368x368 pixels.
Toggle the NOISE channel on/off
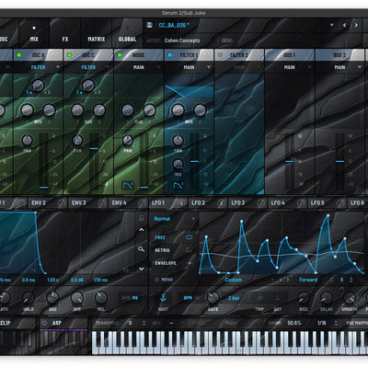click(120, 55)
